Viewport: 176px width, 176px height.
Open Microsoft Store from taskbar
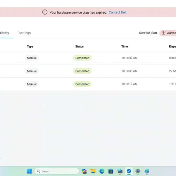[111, 171]
